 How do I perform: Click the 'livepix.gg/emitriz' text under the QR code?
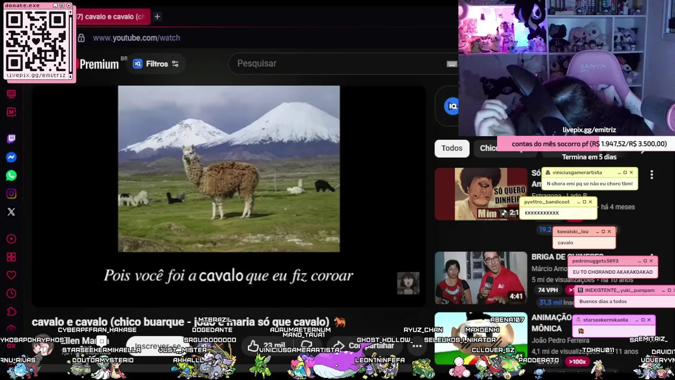pos(36,75)
